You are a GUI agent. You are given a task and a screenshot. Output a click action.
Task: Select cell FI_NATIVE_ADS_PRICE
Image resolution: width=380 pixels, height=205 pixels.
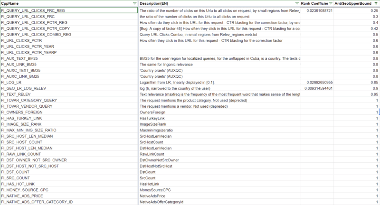pos(69,196)
